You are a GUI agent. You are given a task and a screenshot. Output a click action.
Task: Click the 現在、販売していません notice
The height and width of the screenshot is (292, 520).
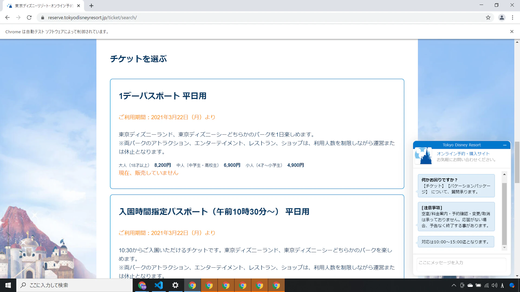point(148,173)
